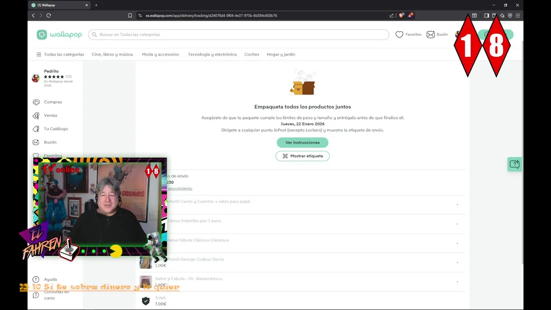Click the Wallapop logo
This screenshot has width=551, height=310.
coord(59,35)
